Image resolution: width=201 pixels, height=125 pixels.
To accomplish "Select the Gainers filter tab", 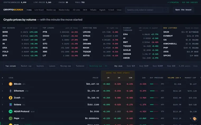I will pyautogui.click(x=40, y=66).
